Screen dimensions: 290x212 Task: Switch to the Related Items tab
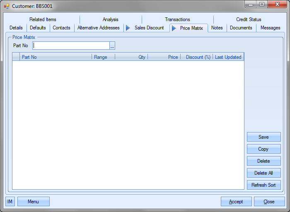[43, 19]
